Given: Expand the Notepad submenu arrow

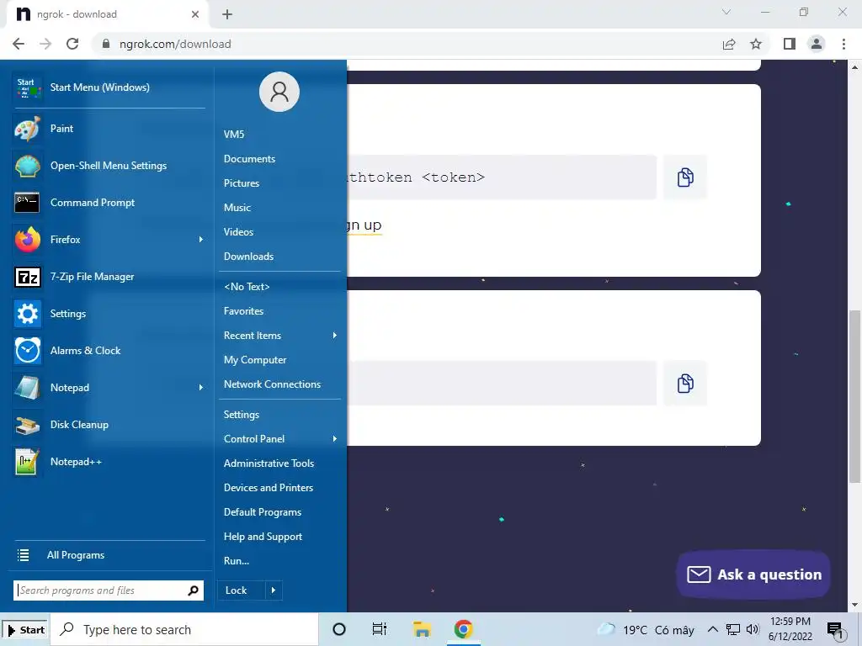Looking at the screenshot, I should click(200, 387).
